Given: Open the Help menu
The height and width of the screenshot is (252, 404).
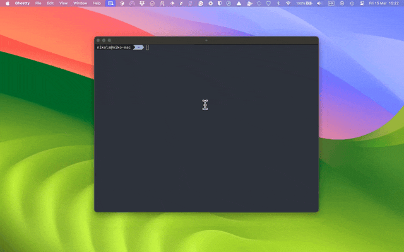Looking at the screenshot, I should [x=97, y=3].
